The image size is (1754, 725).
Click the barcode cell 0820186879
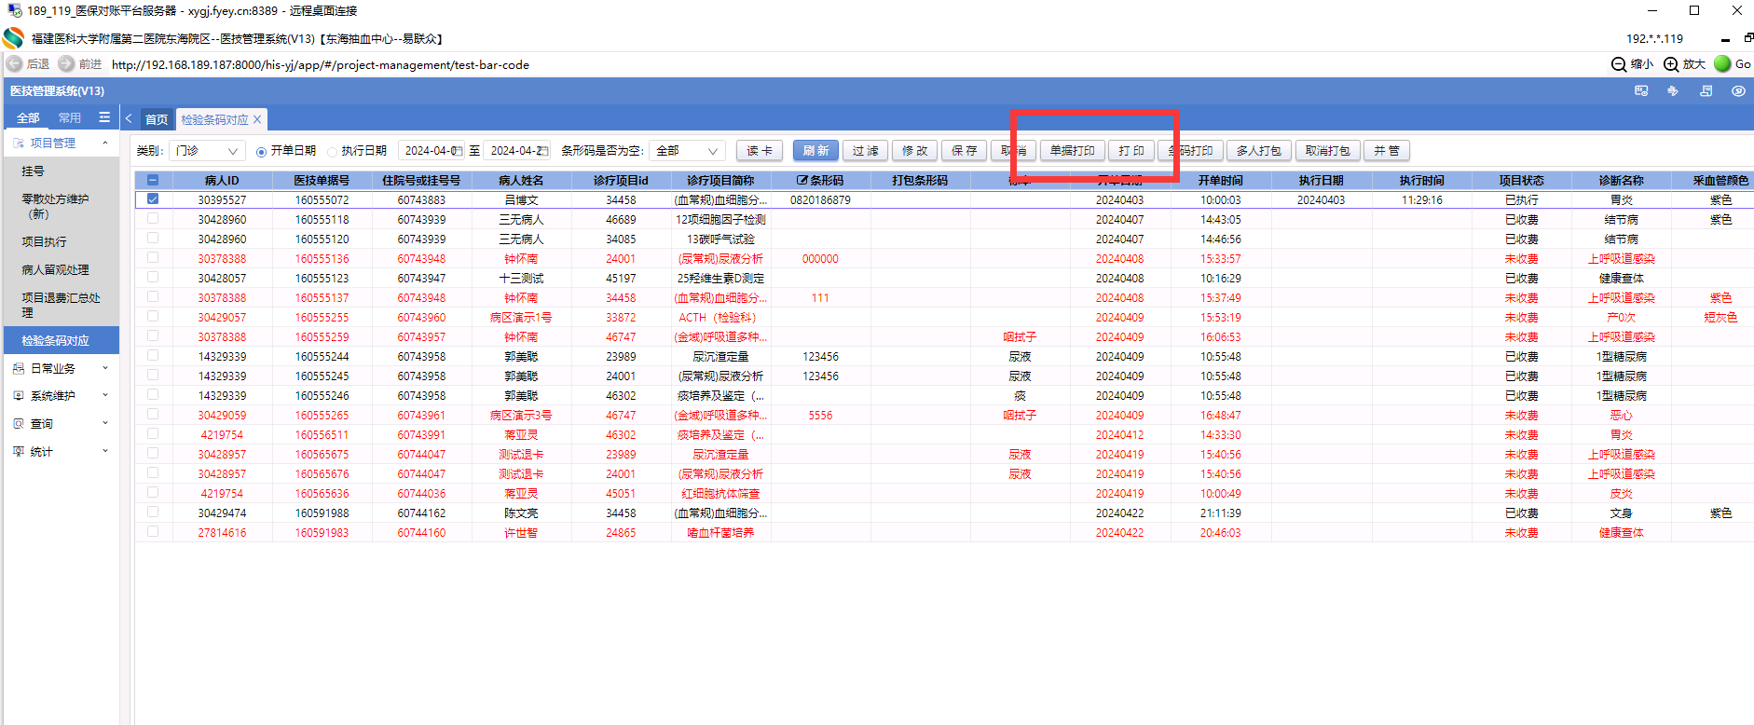[820, 200]
